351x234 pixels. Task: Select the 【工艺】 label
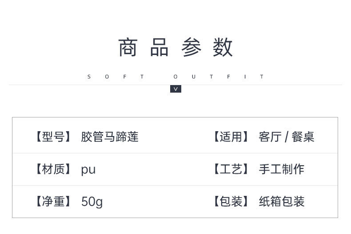(231, 169)
